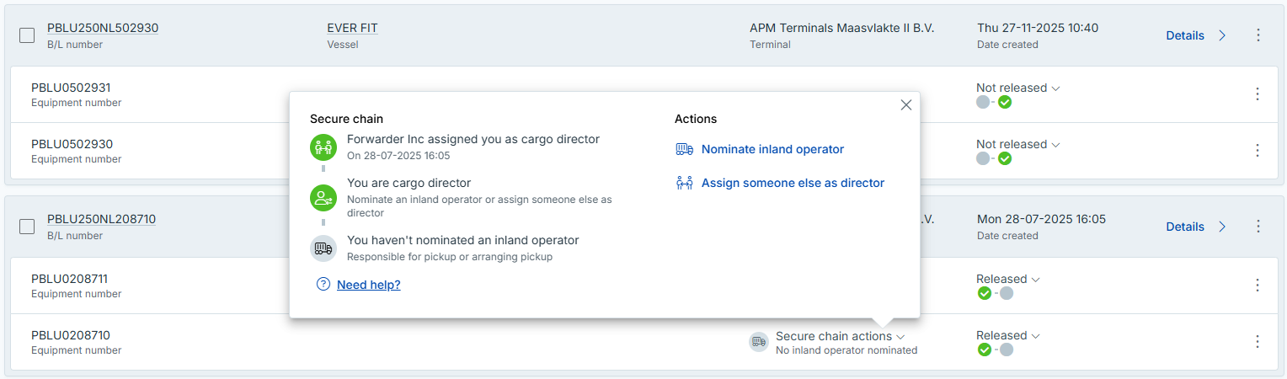The width and height of the screenshot is (1287, 379).
Task: Click the Assign director people icon
Action: 684,183
